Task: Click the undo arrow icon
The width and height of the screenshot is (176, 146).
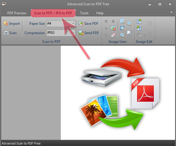Action: point(150,24)
